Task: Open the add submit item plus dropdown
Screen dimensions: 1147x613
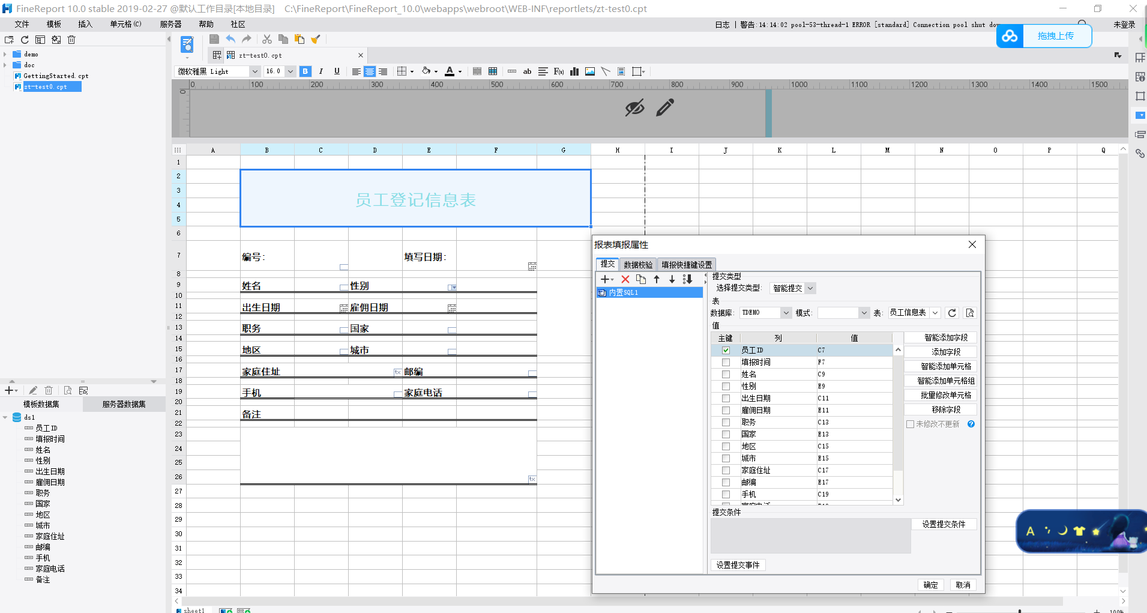Action: (x=607, y=279)
